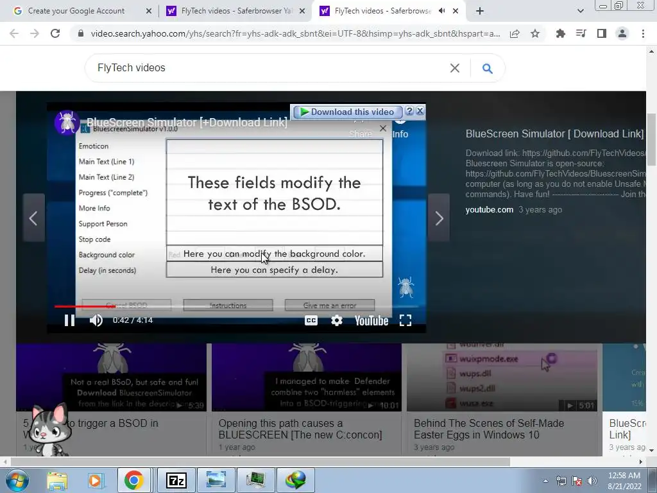The image size is (657, 493).
Task: Open 5:01 Easter Eggs video thumbnail
Action: [x=502, y=377]
